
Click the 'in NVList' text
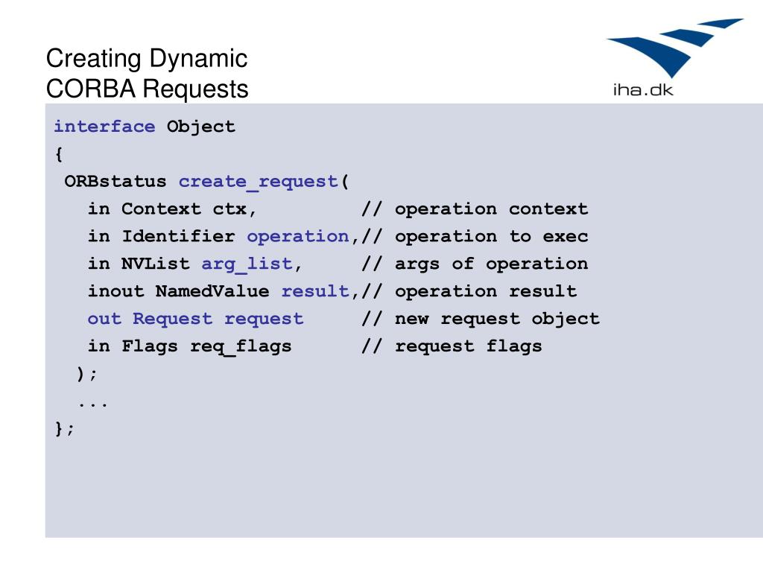pos(139,264)
